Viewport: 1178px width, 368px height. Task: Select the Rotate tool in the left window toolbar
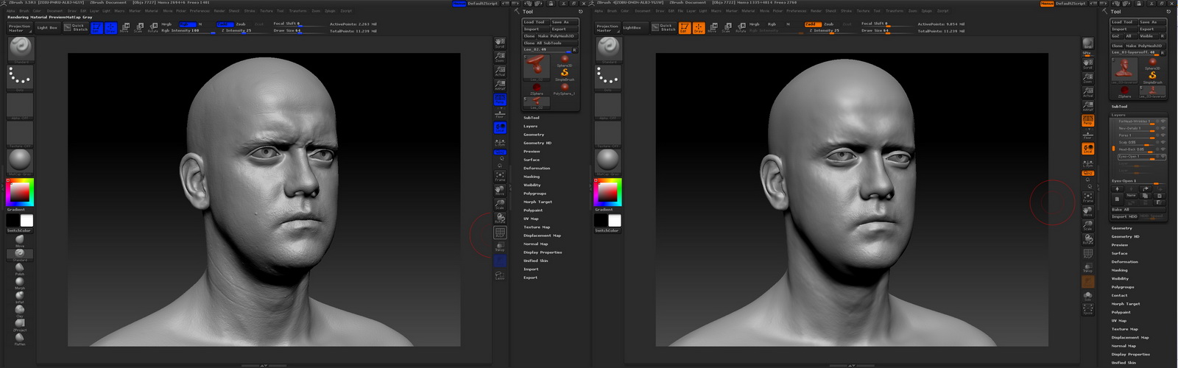pyautogui.click(x=152, y=28)
